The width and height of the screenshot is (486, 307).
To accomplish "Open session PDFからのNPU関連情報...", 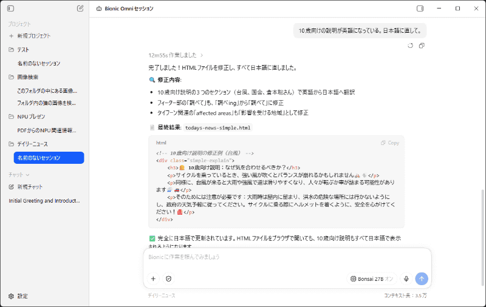I will tap(47, 130).
